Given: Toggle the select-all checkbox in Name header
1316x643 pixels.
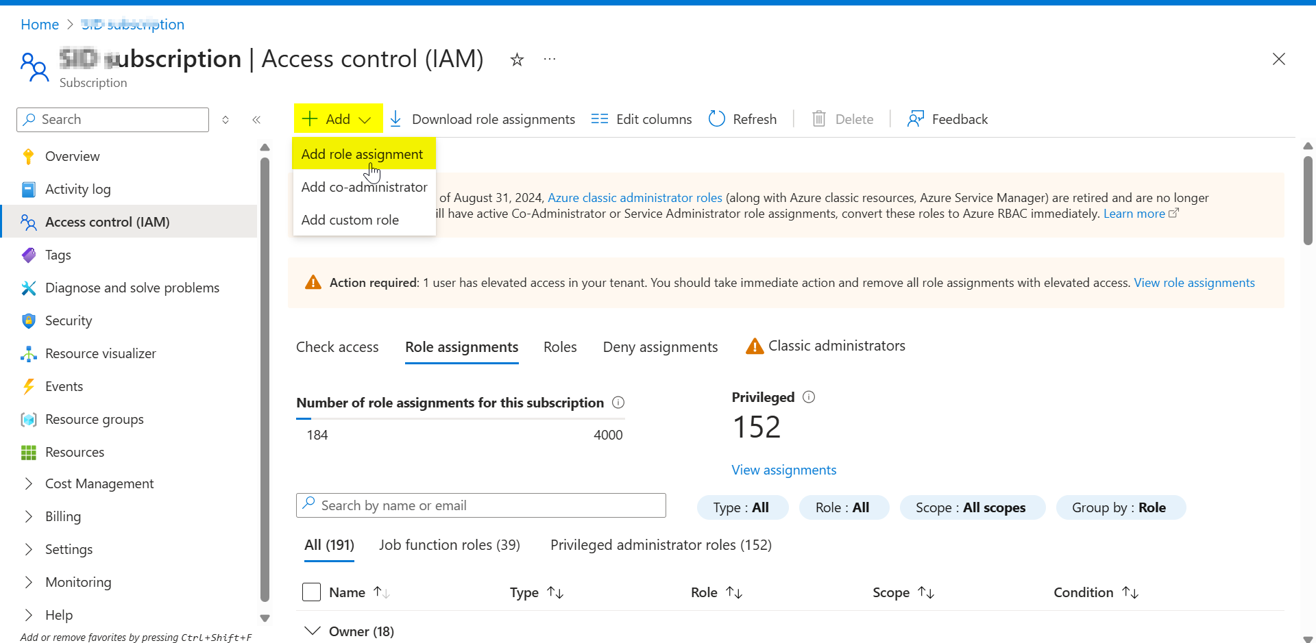Looking at the screenshot, I should (x=312, y=592).
